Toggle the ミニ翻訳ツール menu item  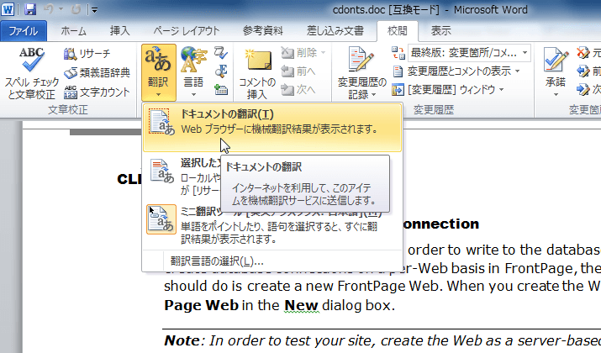pyautogui.click(x=272, y=226)
